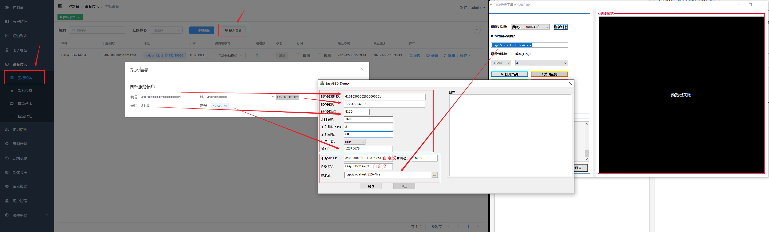Viewport: 769px width, 232px height.
Task: Expand the 组织结构 sidebar group
Action: click(27, 130)
